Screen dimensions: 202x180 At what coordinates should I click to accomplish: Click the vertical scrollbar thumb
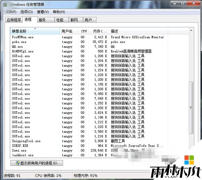[x=191, y=108]
